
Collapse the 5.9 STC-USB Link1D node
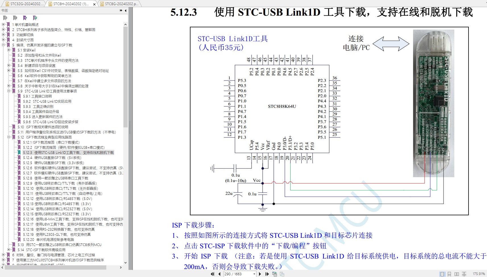click(x=9, y=91)
